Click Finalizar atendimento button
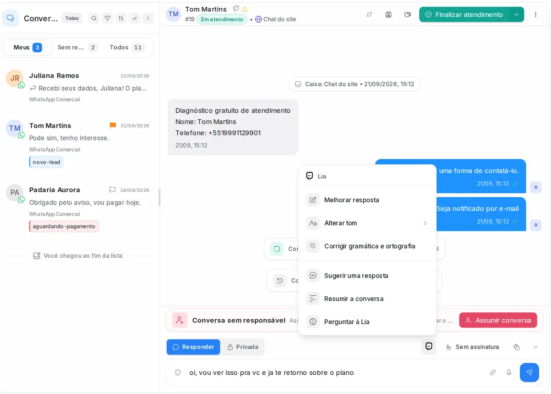Screen dimensions: 551x394 pos(464,15)
